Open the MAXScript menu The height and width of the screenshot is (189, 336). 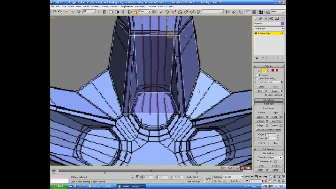click(162, 6)
